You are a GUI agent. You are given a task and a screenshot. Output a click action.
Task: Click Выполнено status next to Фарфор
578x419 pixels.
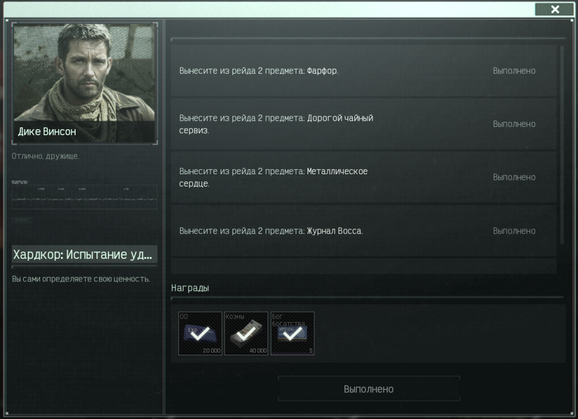[514, 70]
